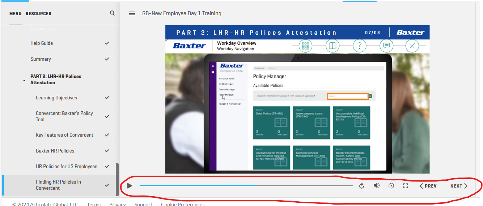Screen dimensions: 483x206
Task: Switch to the RESOURCES tab
Action: pos(38,14)
